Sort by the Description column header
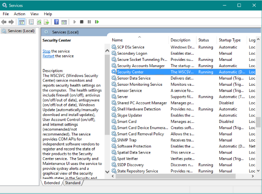The height and width of the screenshot is (194, 262). pyautogui.click(x=182, y=40)
